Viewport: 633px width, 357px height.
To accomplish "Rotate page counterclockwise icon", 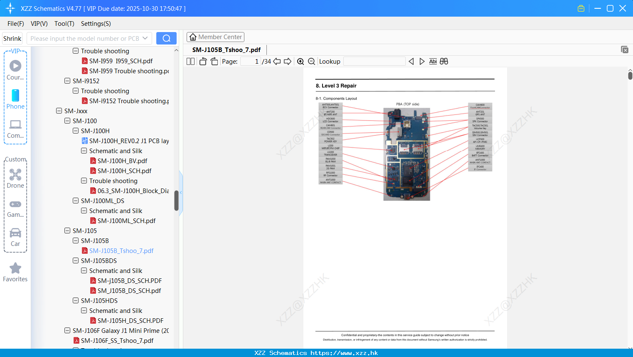I will (x=203, y=62).
